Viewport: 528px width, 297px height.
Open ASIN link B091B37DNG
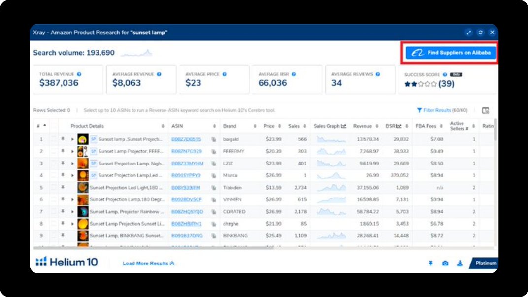187,236
